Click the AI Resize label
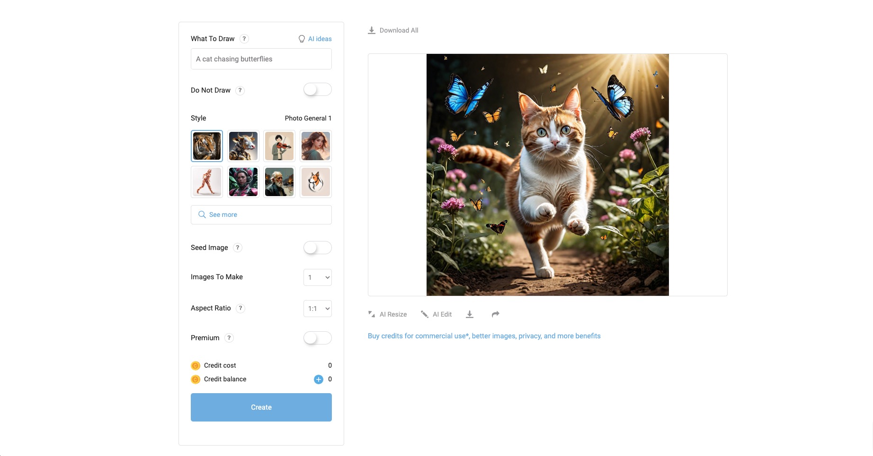Viewport: 873px width, 456px height. [x=393, y=314]
